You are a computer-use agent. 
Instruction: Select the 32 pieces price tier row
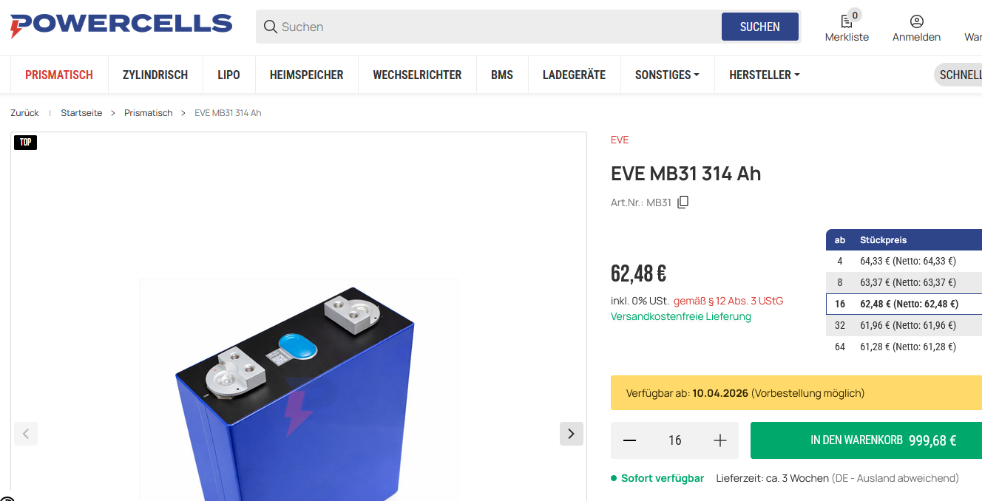click(x=904, y=325)
